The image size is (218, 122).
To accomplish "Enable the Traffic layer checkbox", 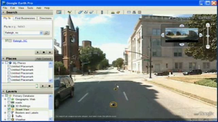I will point(9,116).
